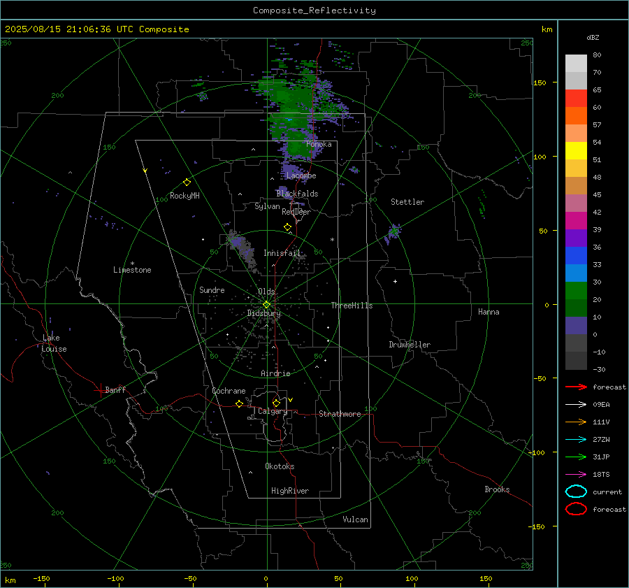
Task: Click the Stettler city label
Action: click(407, 202)
